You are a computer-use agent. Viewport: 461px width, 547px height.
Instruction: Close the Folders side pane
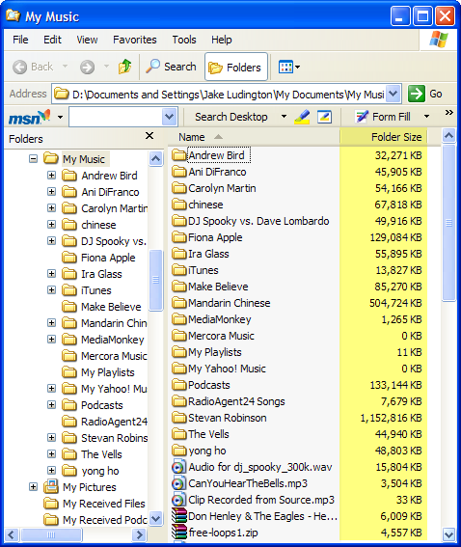click(x=149, y=136)
